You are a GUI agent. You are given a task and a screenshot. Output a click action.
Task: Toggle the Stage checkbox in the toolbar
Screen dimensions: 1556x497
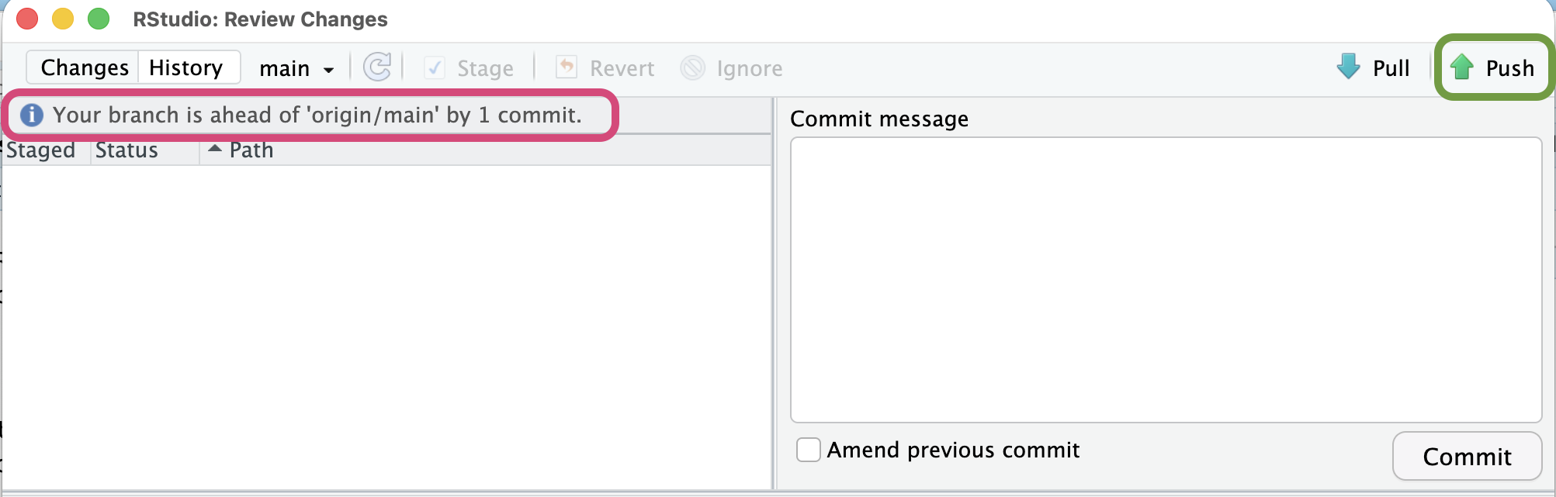(434, 67)
